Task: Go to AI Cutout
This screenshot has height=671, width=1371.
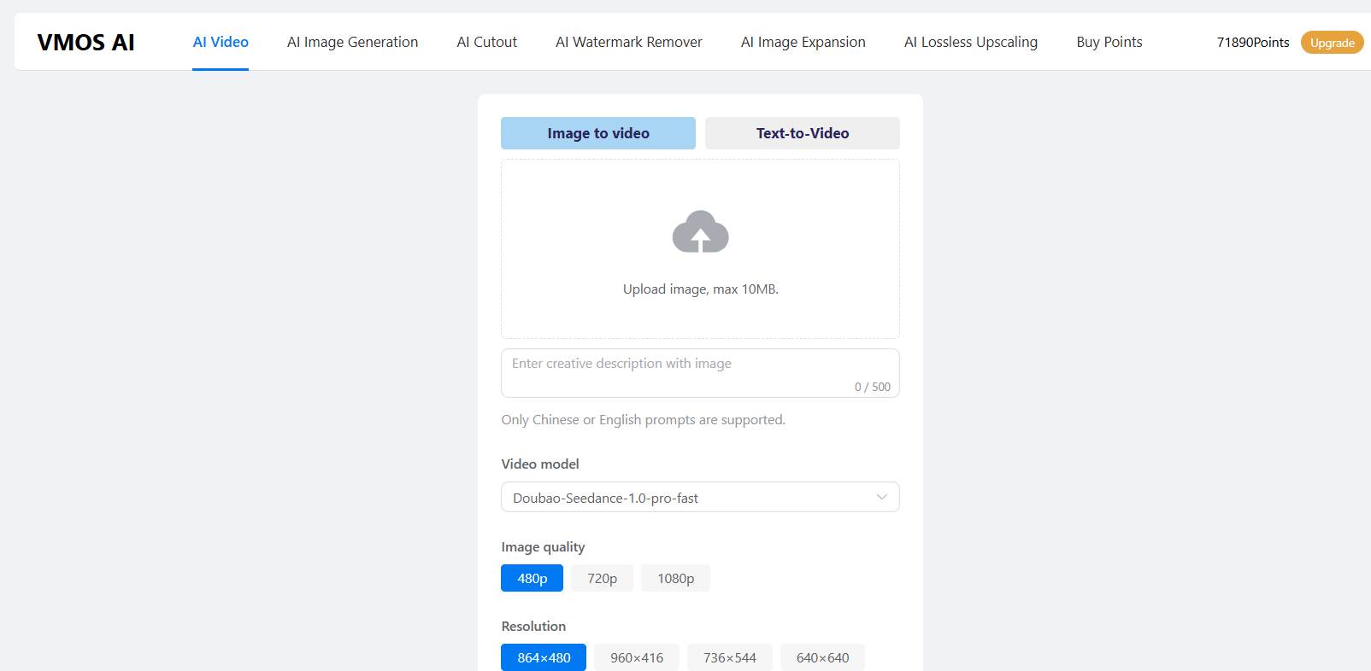Action: coord(486,42)
